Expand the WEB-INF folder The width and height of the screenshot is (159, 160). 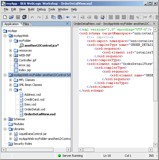click(x=10, y=55)
